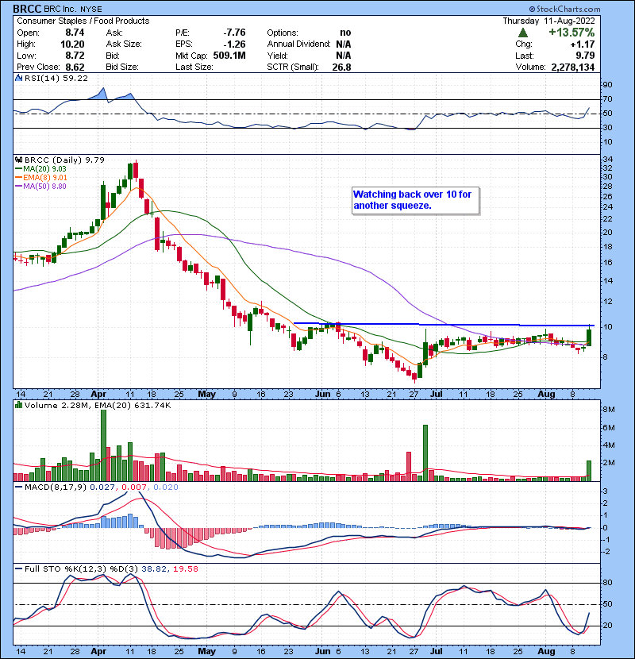This screenshot has width=635, height=659.
Task: Click the blue line marker before MACD(8,17,9)
Action: pyautogui.click(x=18, y=488)
